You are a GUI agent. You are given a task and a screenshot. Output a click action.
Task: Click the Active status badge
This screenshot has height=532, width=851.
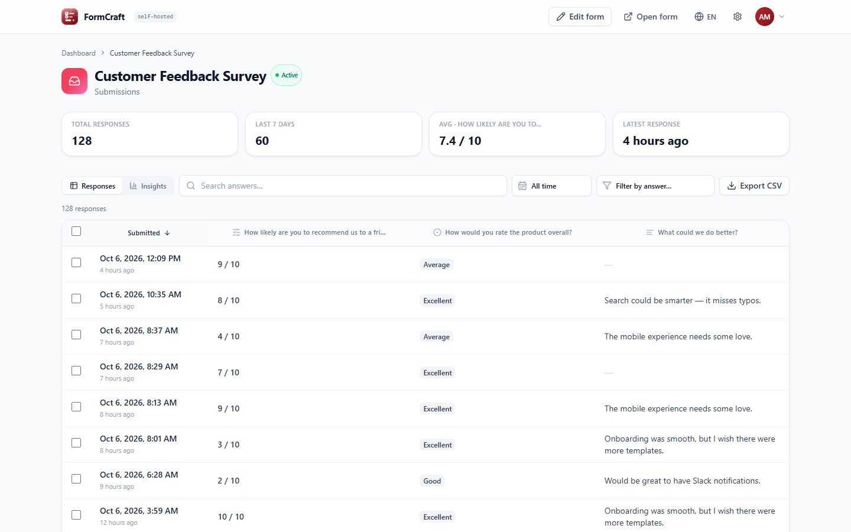pos(287,75)
